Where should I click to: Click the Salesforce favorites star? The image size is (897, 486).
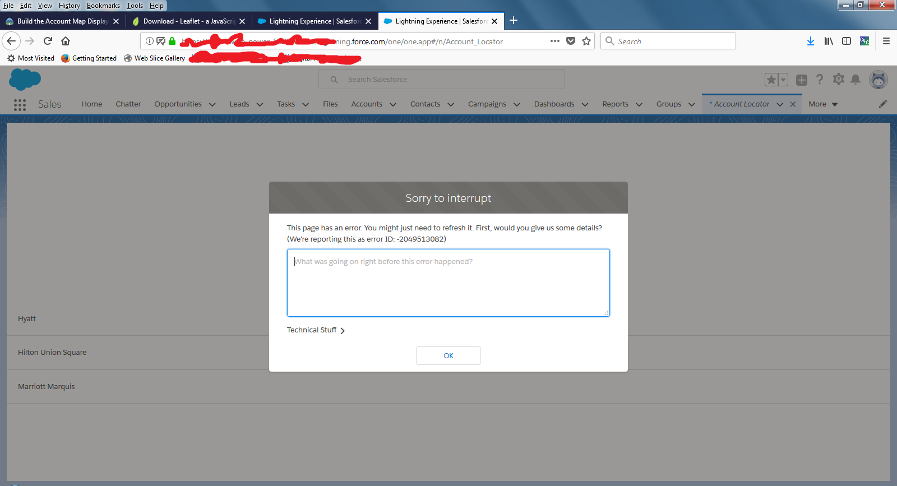[771, 80]
